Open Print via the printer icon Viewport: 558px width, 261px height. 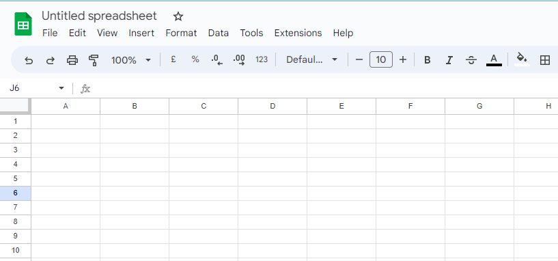pos(72,60)
